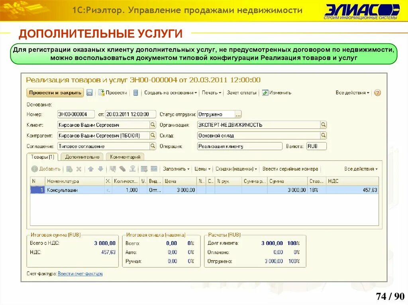This screenshot has height=305, width=408.
Task: Click the date field 20.03.2011 12:00:00
Action: click(x=130, y=114)
